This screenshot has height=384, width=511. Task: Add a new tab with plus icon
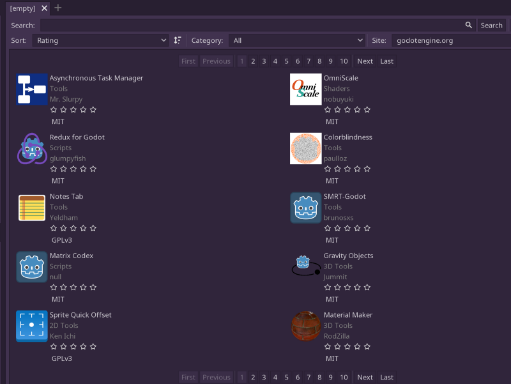click(57, 8)
